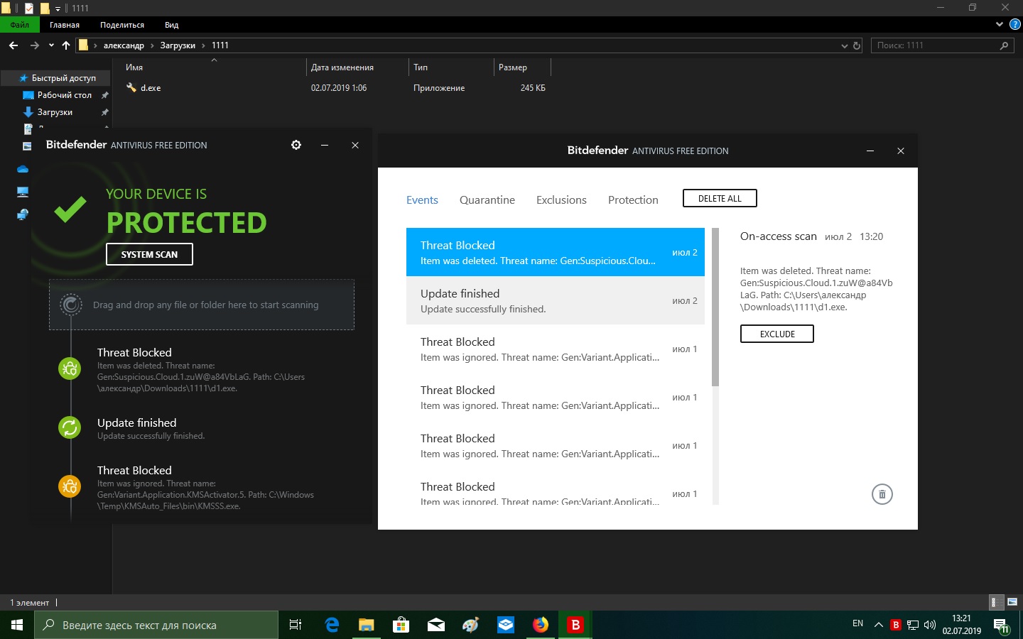Expand the Explorer ribbon chevron
The image size is (1023, 639).
[x=1000, y=24]
